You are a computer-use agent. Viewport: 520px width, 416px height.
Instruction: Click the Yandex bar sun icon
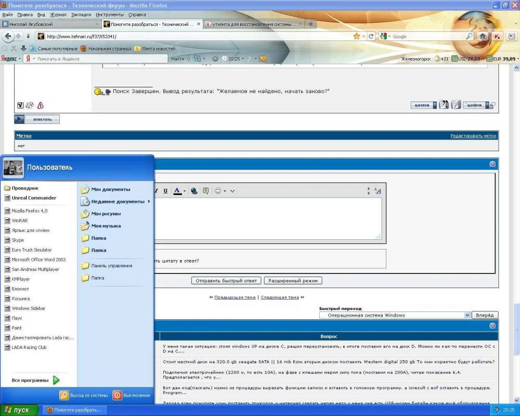[263, 59]
